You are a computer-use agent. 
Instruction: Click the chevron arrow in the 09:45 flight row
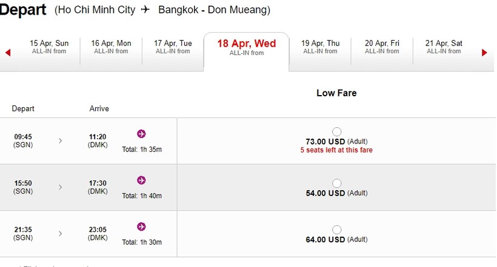click(60, 141)
